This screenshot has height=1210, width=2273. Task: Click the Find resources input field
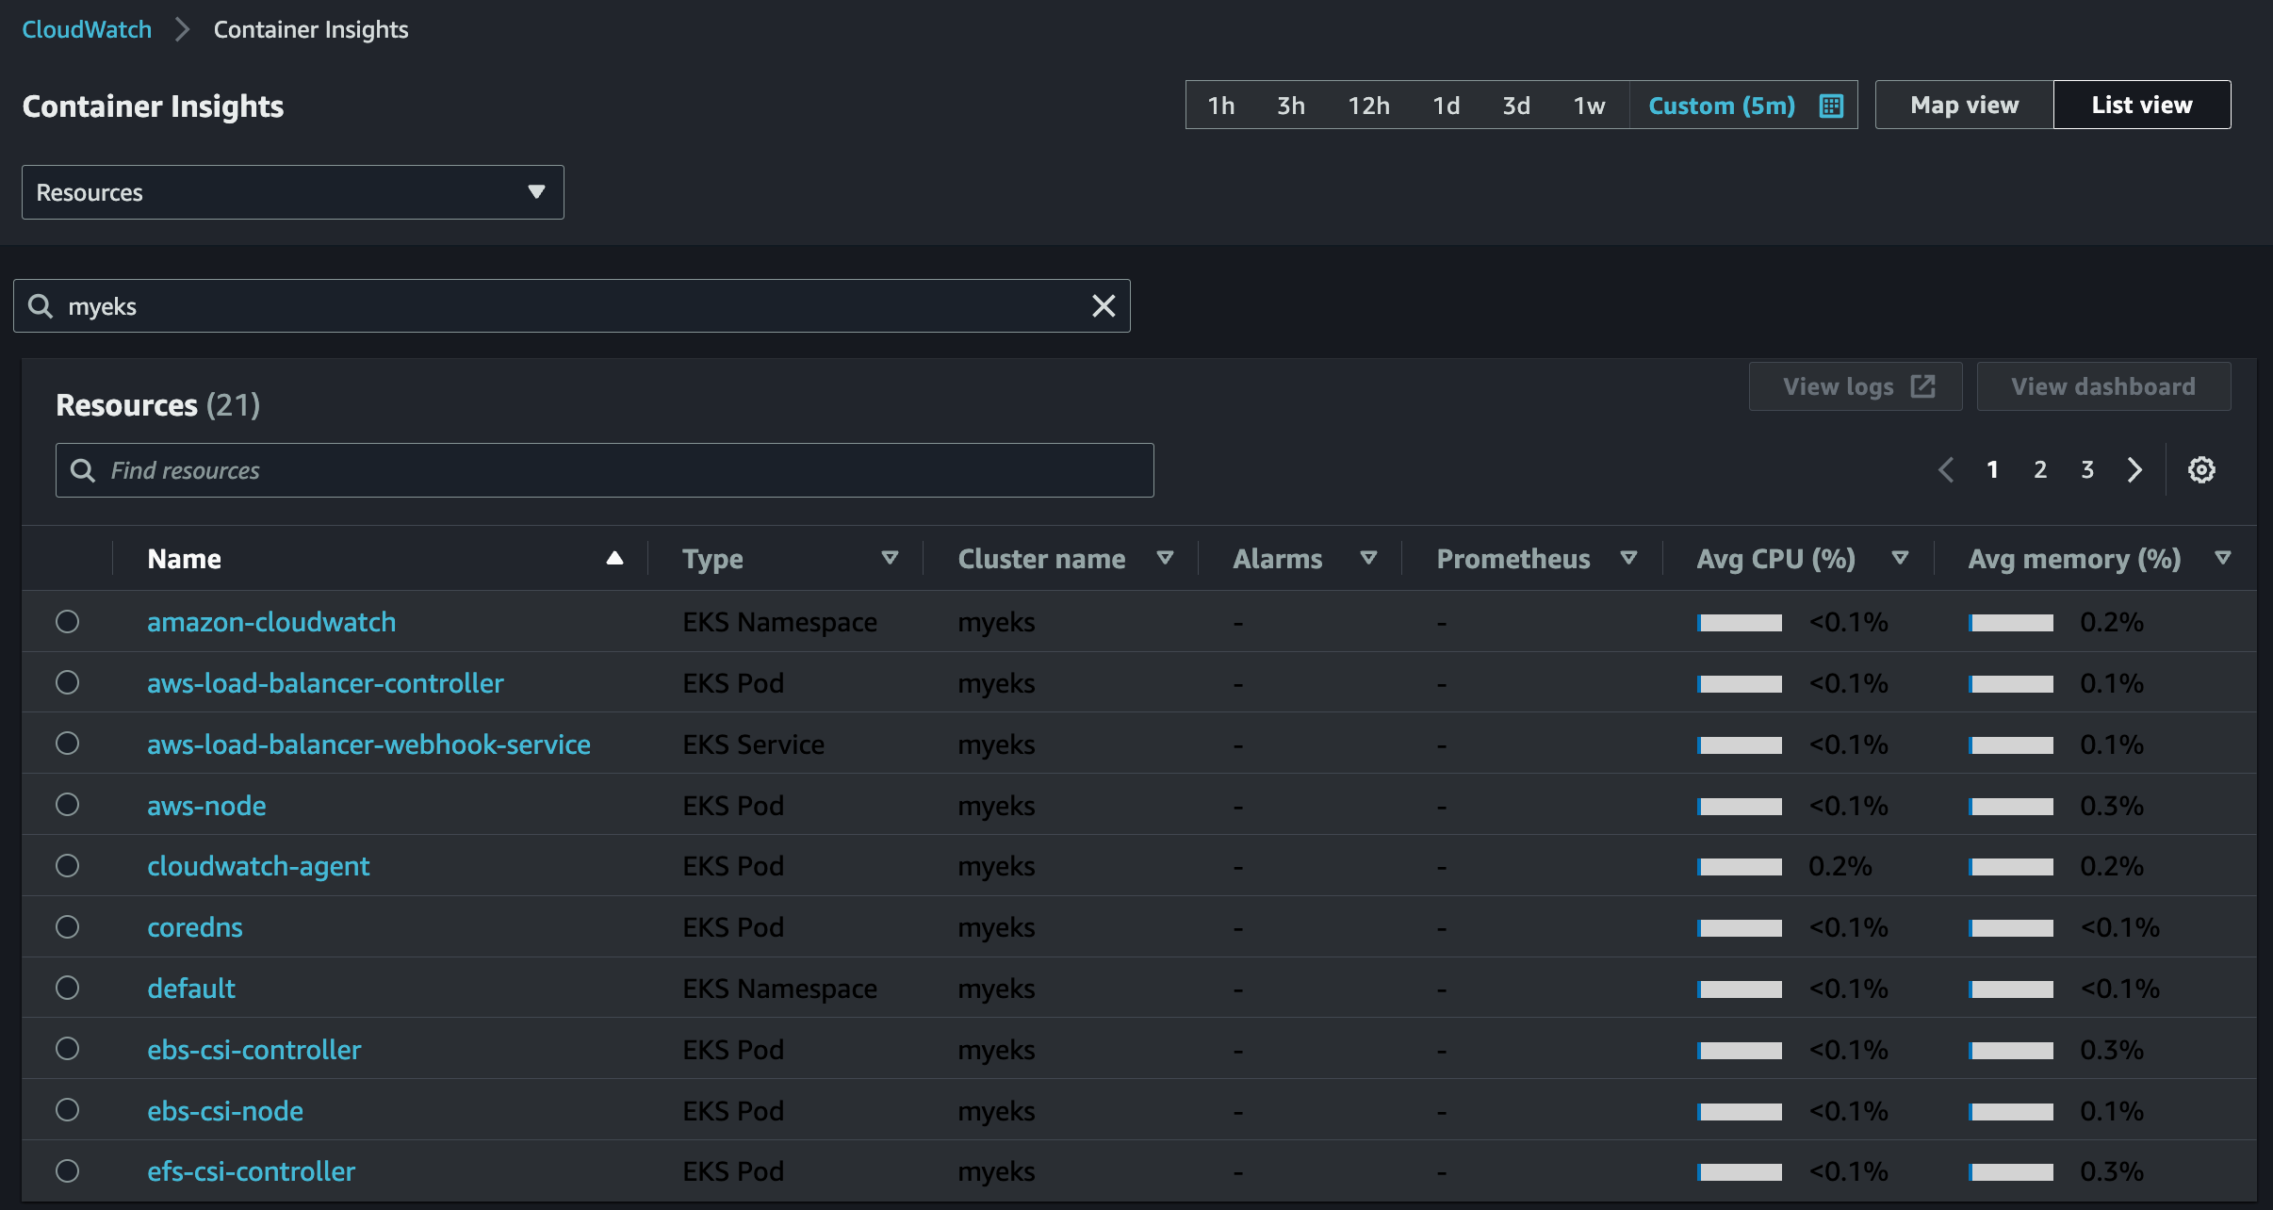[x=604, y=470]
